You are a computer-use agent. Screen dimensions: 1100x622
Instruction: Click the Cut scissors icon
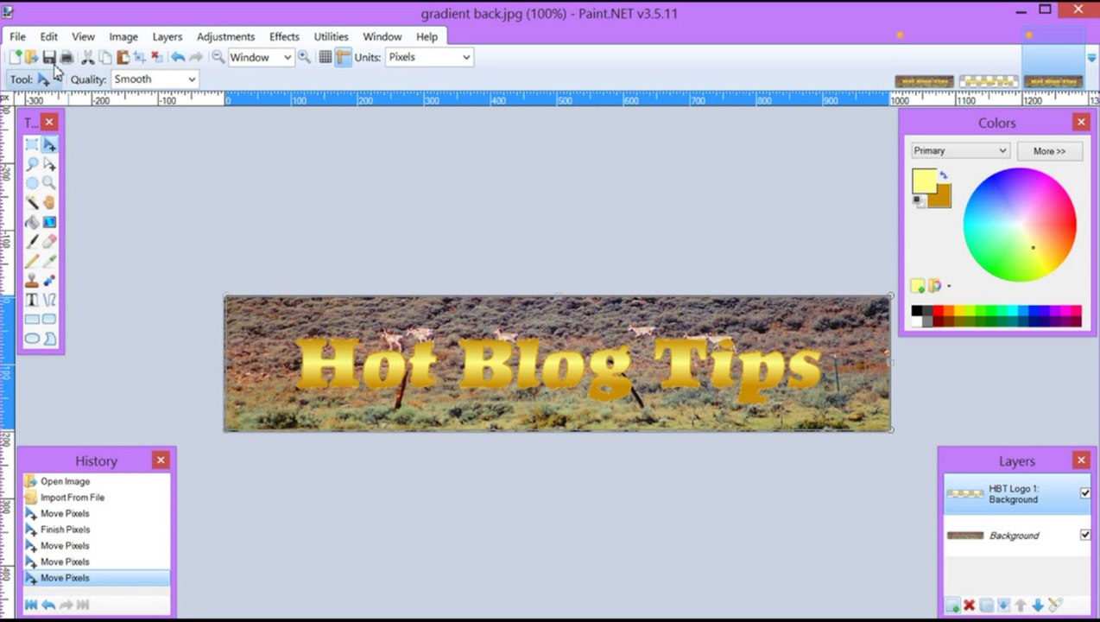pyautogui.click(x=87, y=57)
